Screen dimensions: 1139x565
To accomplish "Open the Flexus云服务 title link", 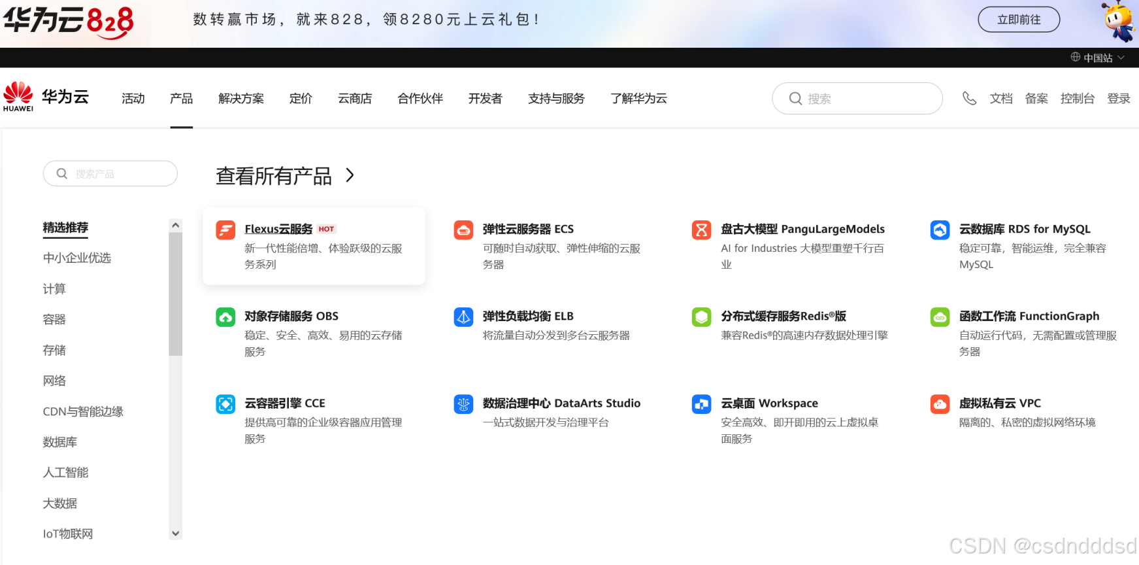I will pyautogui.click(x=278, y=229).
